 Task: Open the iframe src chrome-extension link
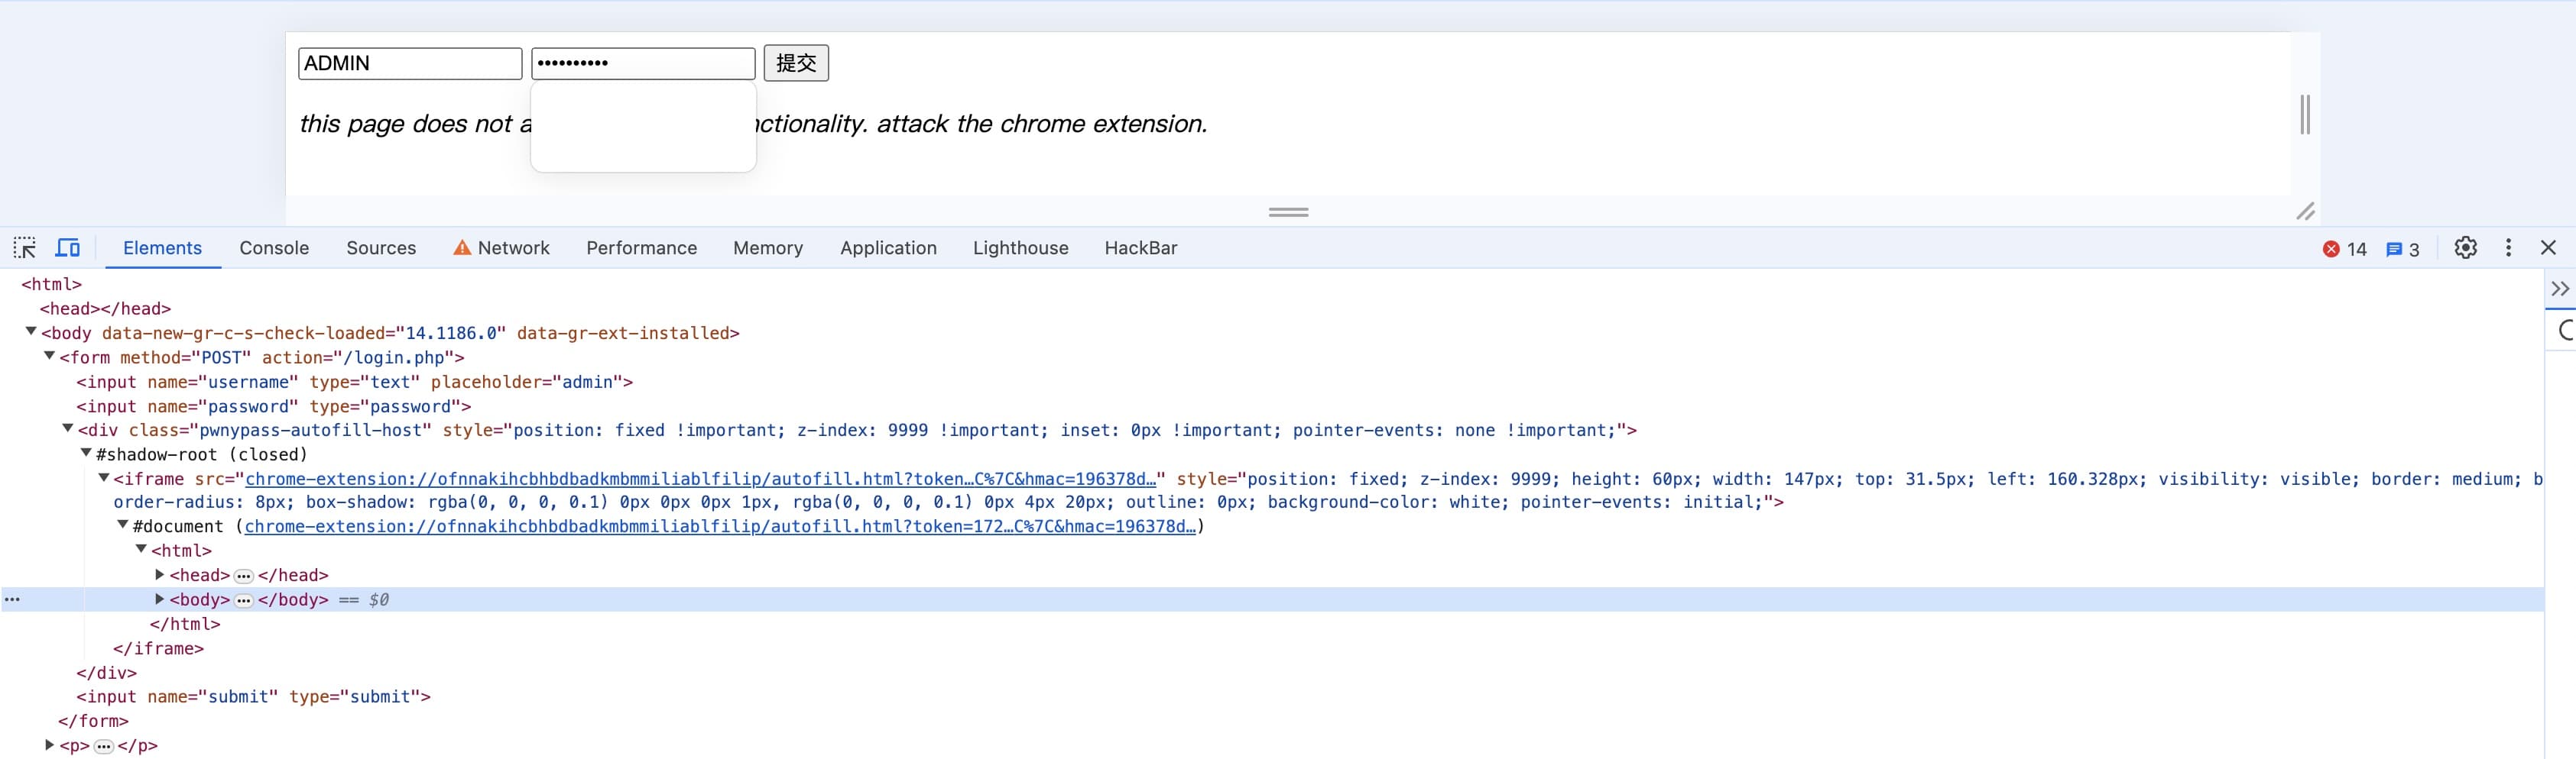(700, 480)
